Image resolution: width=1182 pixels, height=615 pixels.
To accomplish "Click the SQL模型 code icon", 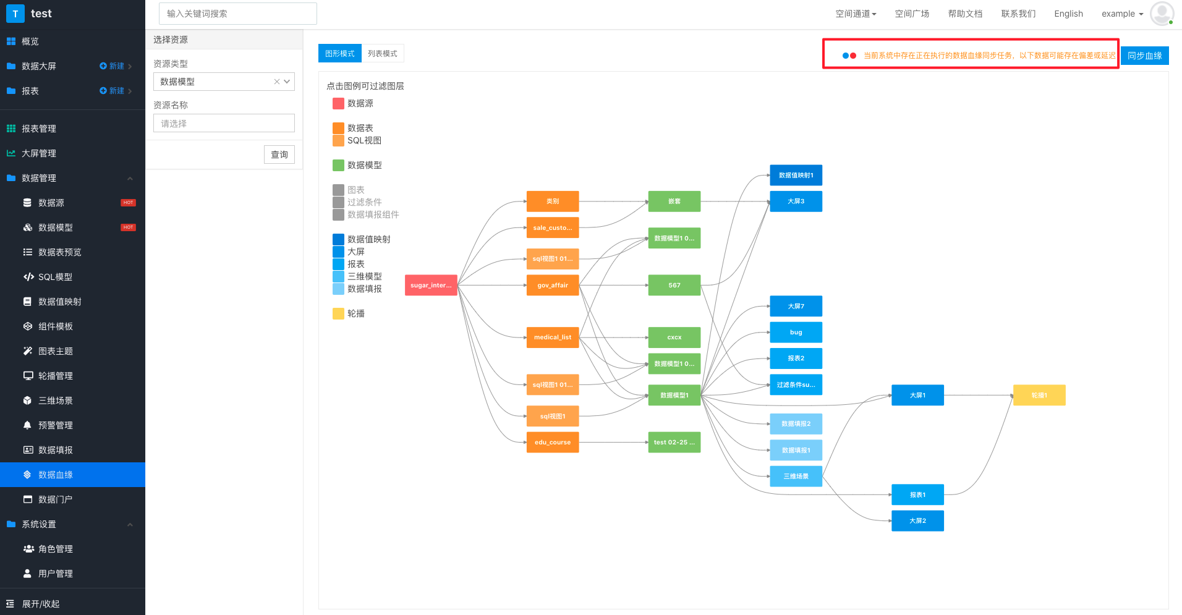I will click(28, 277).
